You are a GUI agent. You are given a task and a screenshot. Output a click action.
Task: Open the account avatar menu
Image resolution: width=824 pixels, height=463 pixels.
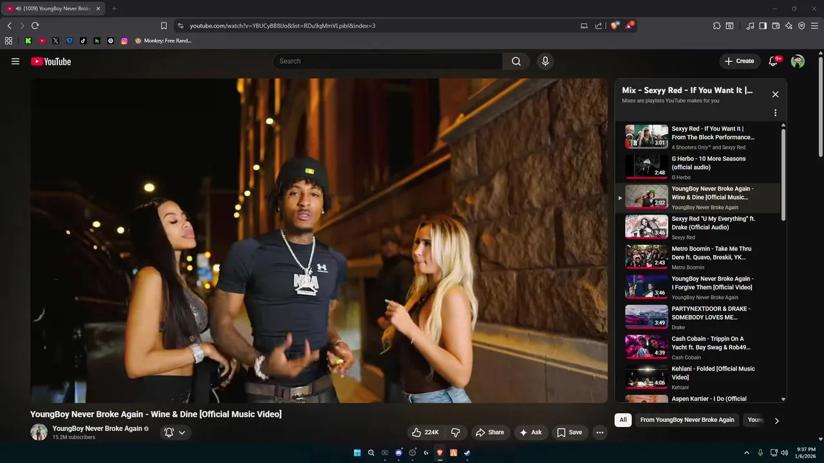(x=798, y=61)
